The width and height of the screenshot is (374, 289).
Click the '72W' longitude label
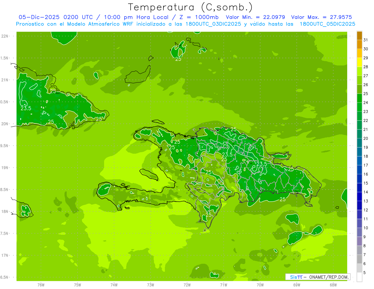pyautogui.click(x=187, y=285)
